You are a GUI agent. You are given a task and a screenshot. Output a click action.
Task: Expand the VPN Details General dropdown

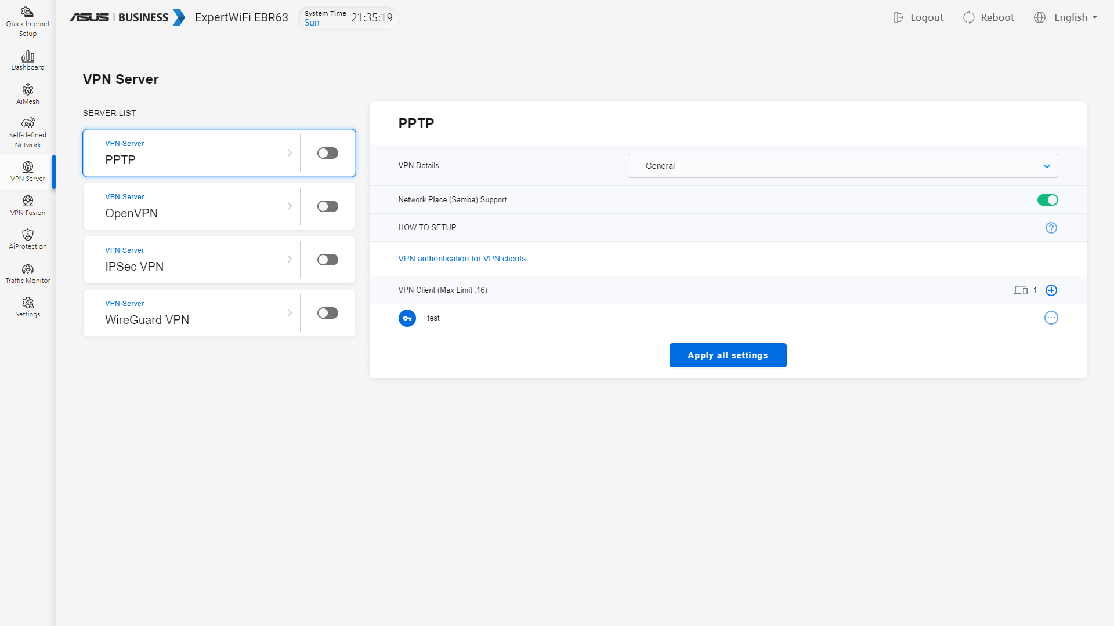pos(842,166)
